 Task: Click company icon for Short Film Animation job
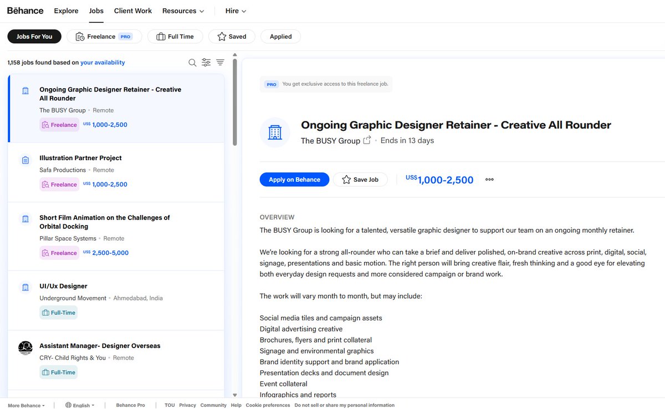click(25, 219)
